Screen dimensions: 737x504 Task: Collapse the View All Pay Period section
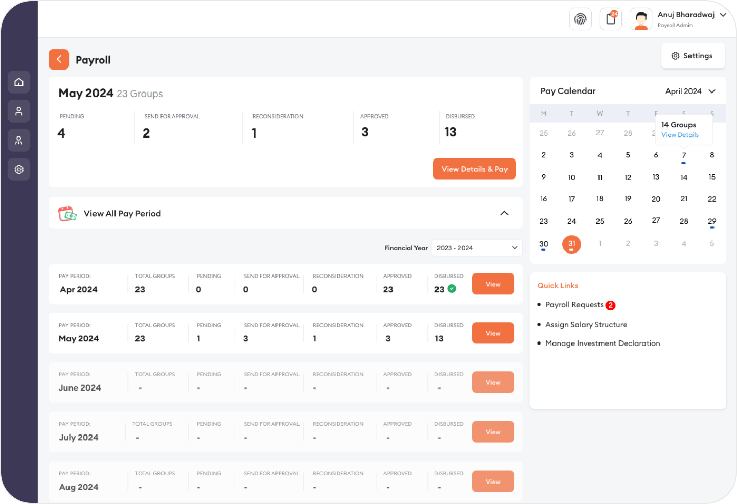(504, 213)
